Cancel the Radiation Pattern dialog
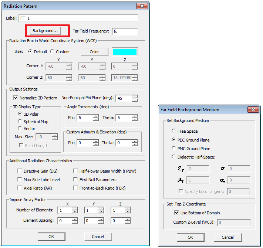Viewport: 263px width, 248px height. click(98, 237)
